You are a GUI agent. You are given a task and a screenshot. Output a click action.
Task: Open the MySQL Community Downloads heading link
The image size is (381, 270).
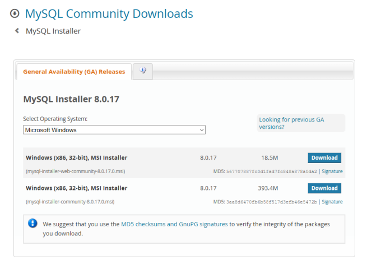(109, 13)
